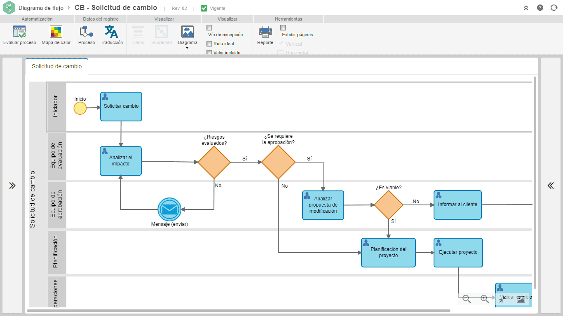563x316 pixels.
Task: Expand the right side panel chevrons
Action: pos(551,186)
